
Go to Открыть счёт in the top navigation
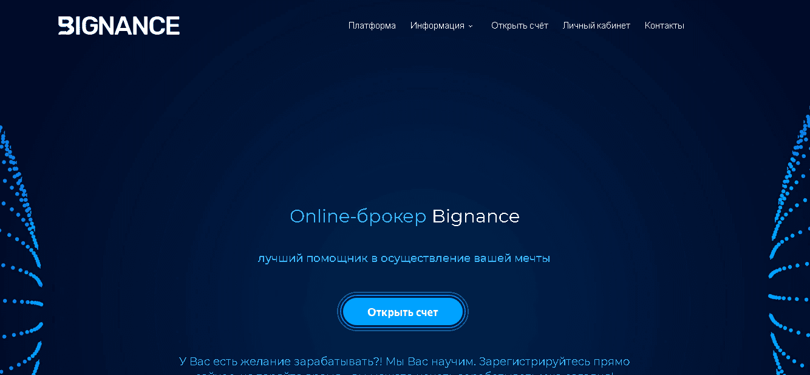click(x=519, y=26)
